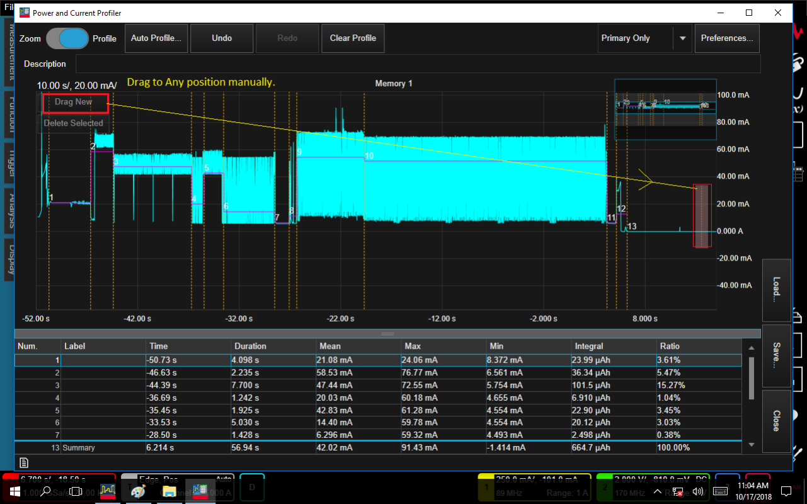Viewport: 807px width, 504px height.
Task: Select segment marker 3 on the waveform
Action: [x=116, y=162]
